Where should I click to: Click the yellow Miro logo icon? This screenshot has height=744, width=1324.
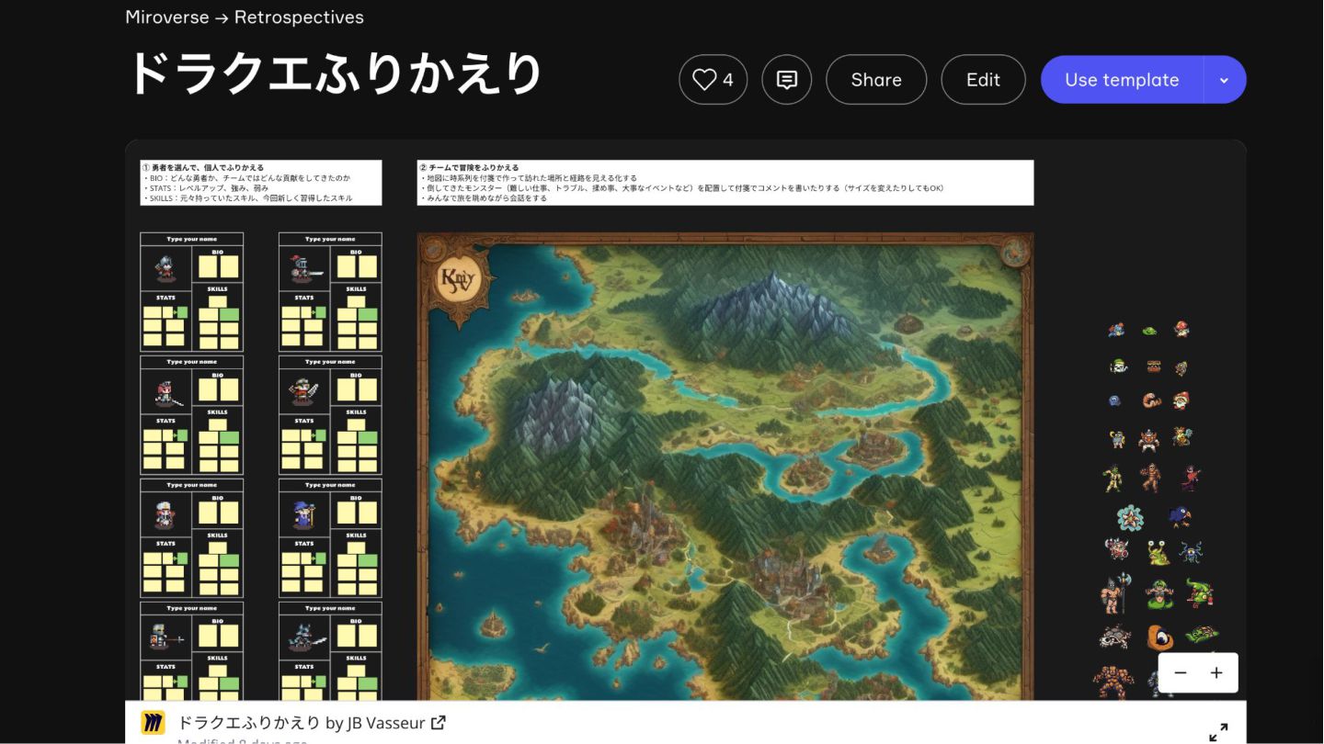(x=153, y=723)
